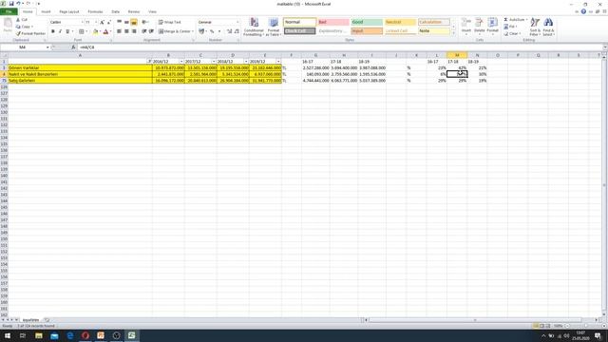Click Increase Indent icon

click(151, 31)
